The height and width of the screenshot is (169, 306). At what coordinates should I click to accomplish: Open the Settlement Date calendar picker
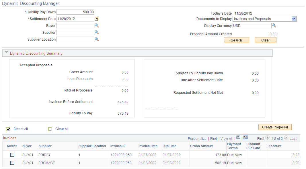(x=97, y=18)
